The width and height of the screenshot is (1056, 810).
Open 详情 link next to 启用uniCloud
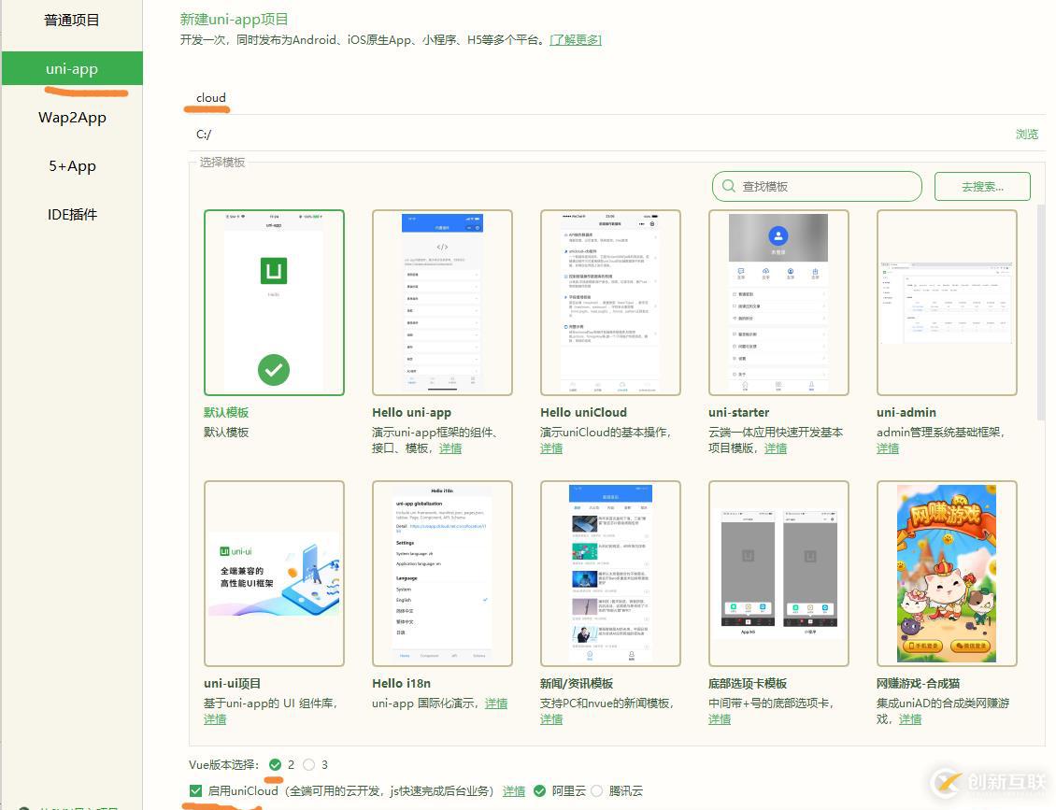click(514, 791)
